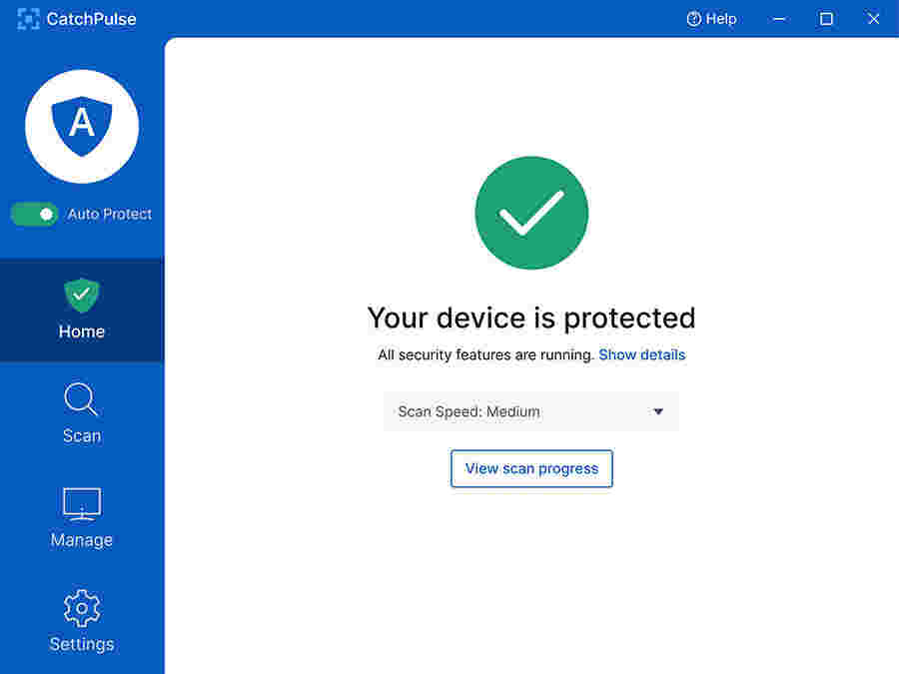This screenshot has width=899, height=674.
Task: Open Settings using the gear icon
Action: pyautogui.click(x=81, y=608)
